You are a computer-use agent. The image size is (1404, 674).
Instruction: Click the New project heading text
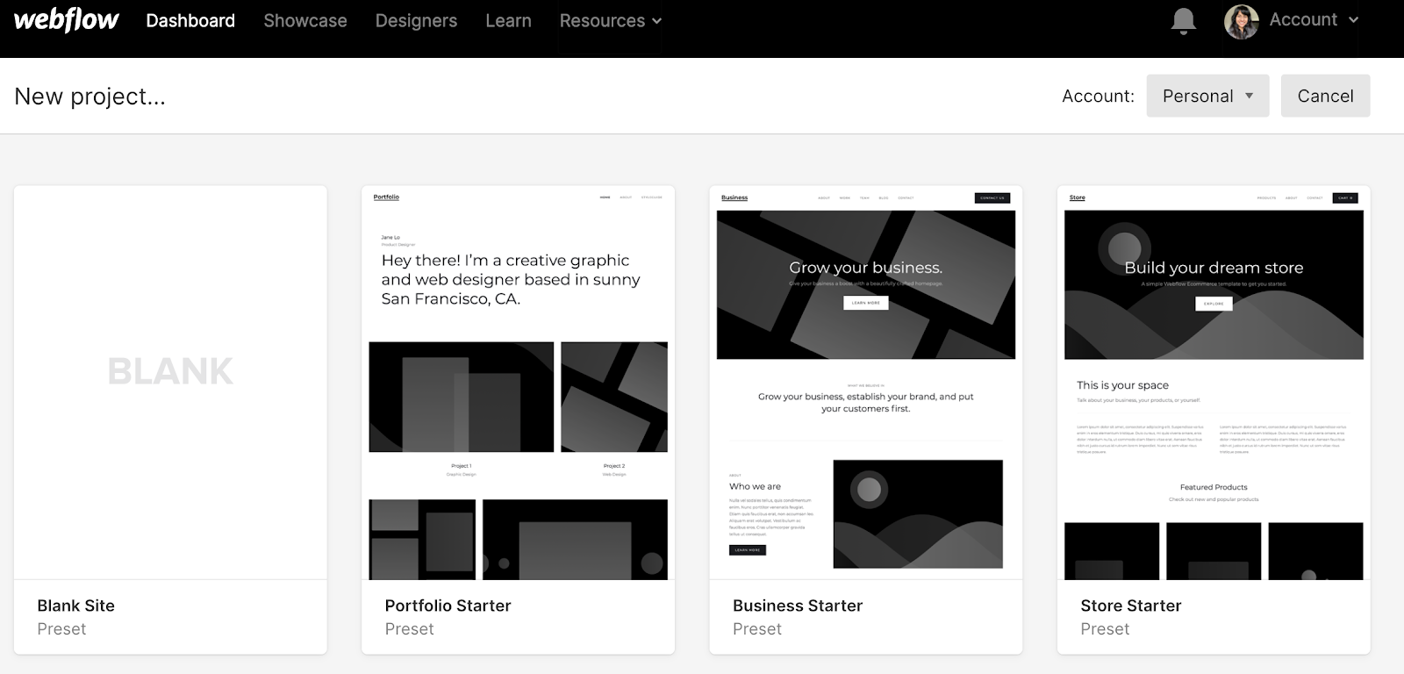(x=90, y=96)
